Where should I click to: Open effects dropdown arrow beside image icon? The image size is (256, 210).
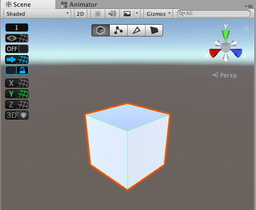click(x=137, y=13)
